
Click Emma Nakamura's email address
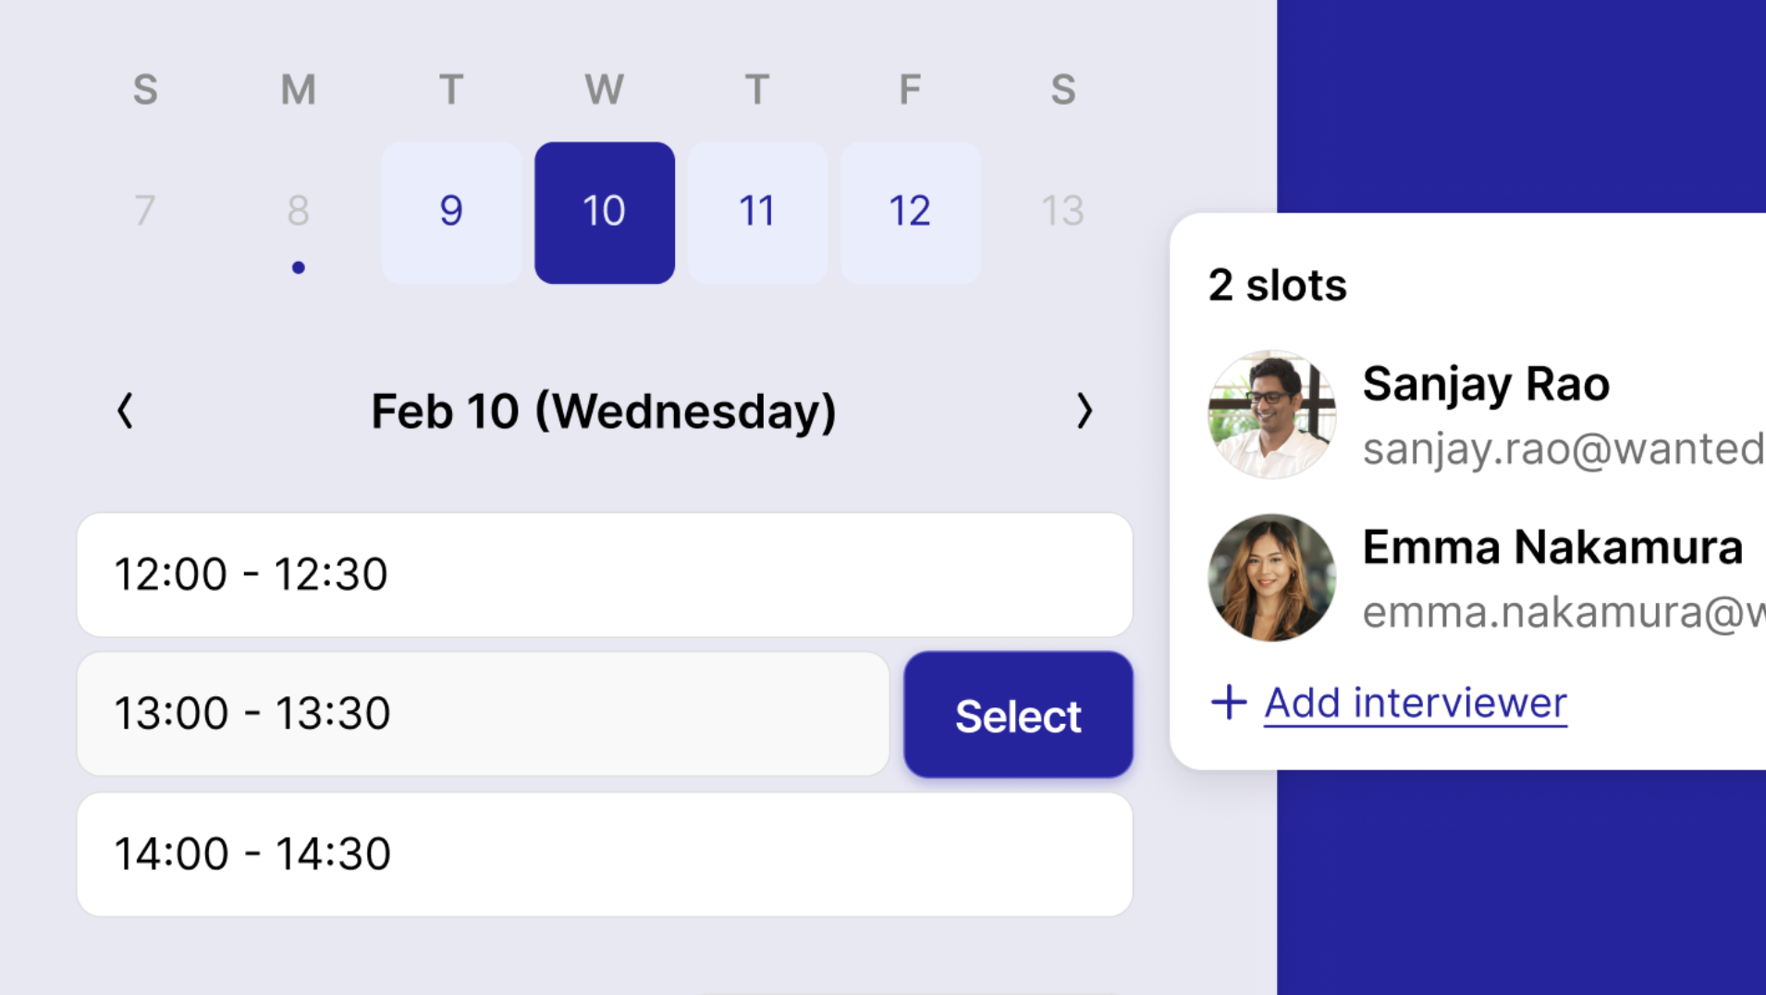click(x=1563, y=612)
